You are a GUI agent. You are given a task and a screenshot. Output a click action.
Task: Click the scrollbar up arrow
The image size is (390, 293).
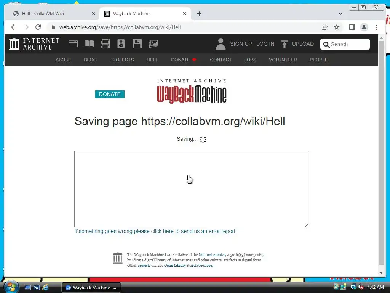pos(381,38)
